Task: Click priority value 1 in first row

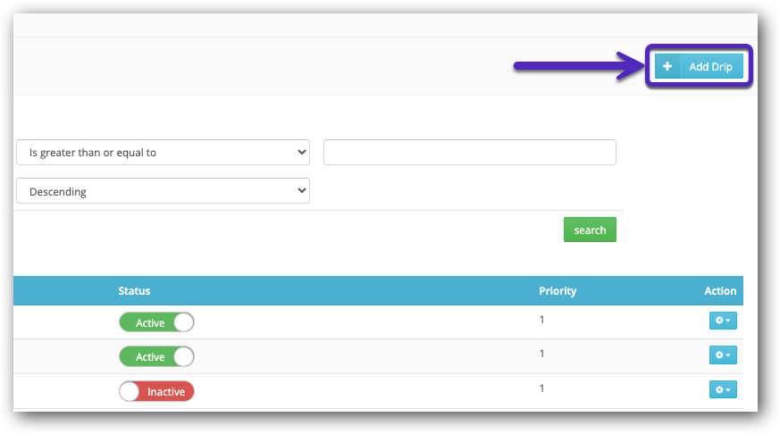Action: click(542, 319)
